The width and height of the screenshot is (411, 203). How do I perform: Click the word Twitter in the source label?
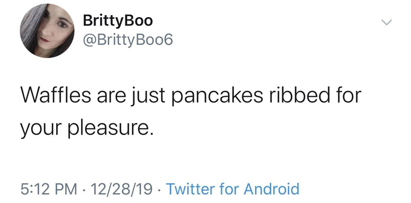pyautogui.click(x=191, y=189)
